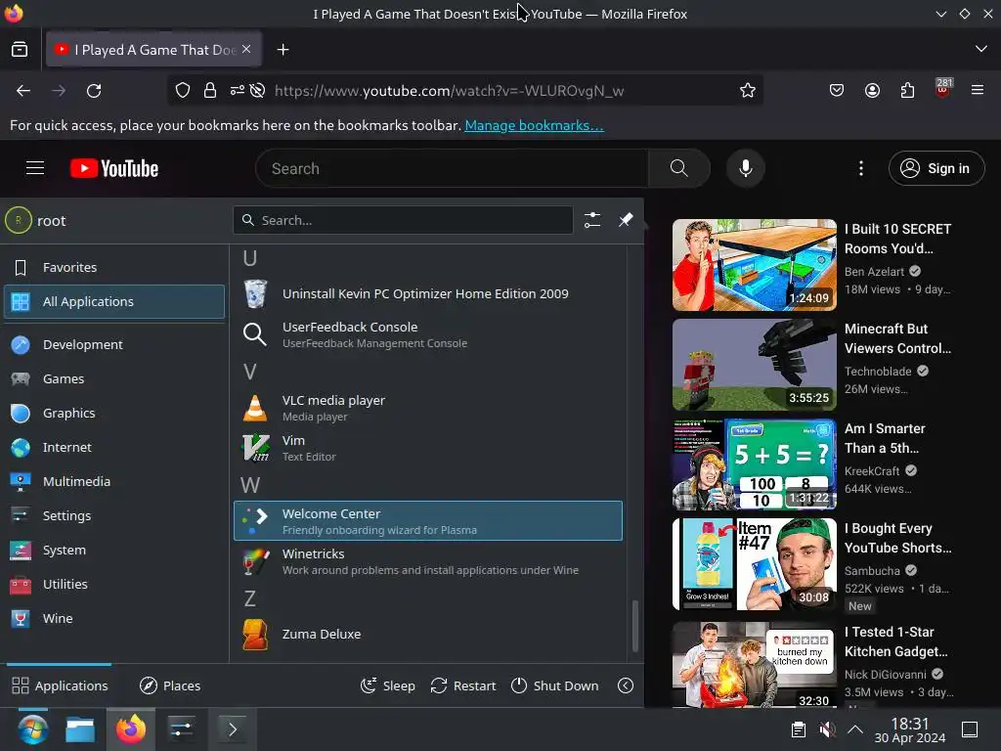Viewport: 1001px width, 751px height.
Task: Toggle the muted volume tray icon
Action: point(827,729)
